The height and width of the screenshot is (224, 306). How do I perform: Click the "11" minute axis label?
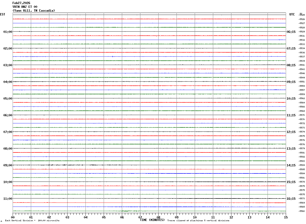click(x=213, y=217)
